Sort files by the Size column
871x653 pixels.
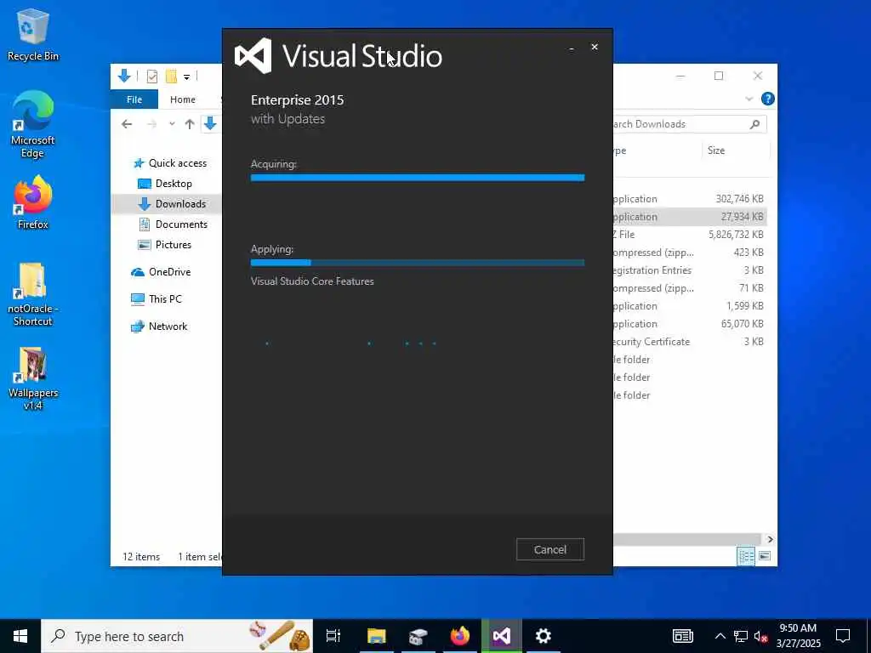click(x=716, y=150)
